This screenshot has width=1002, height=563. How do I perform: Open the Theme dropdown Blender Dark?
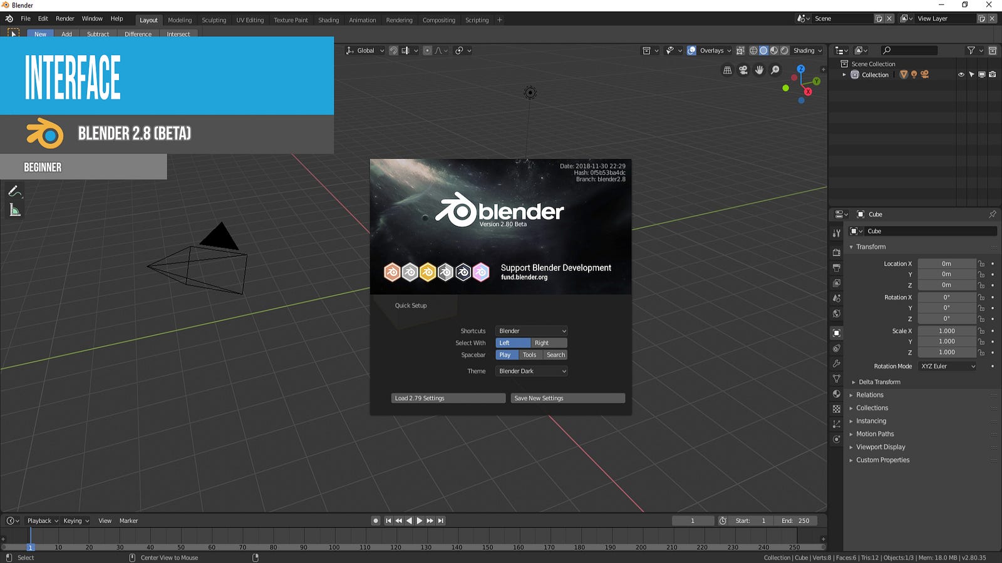(x=532, y=371)
